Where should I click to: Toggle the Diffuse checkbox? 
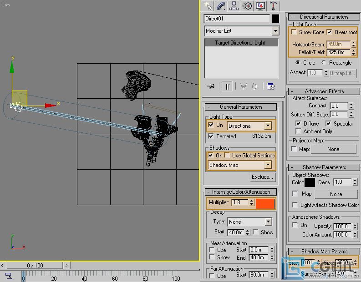point(298,124)
